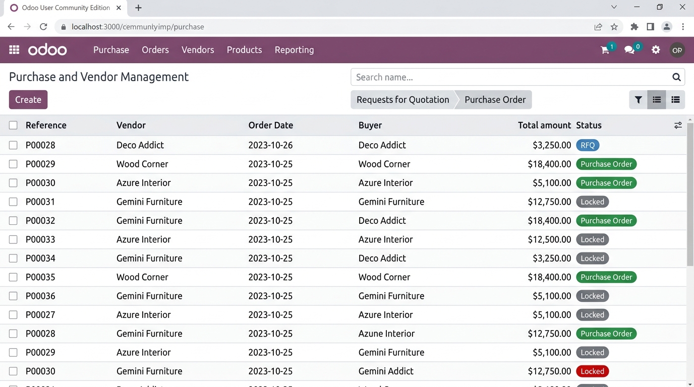Select the P00032 row checkbox

click(x=13, y=221)
